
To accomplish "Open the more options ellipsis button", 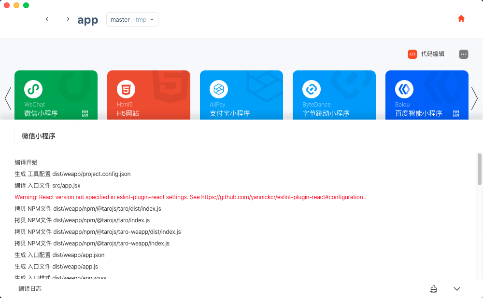I will click(463, 54).
